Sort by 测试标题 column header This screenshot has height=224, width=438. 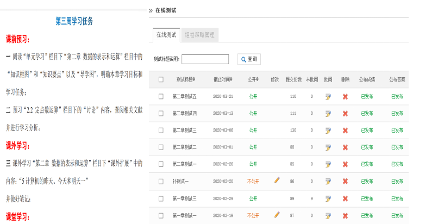[186, 79]
